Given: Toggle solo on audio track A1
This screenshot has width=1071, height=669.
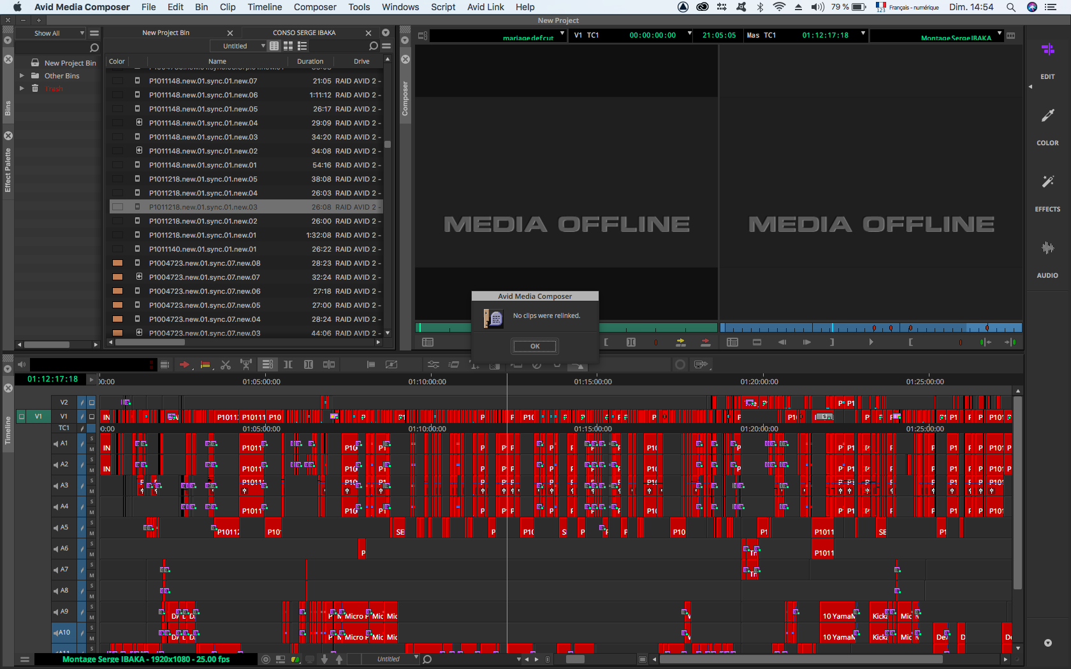Looking at the screenshot, I should point(91,438).
